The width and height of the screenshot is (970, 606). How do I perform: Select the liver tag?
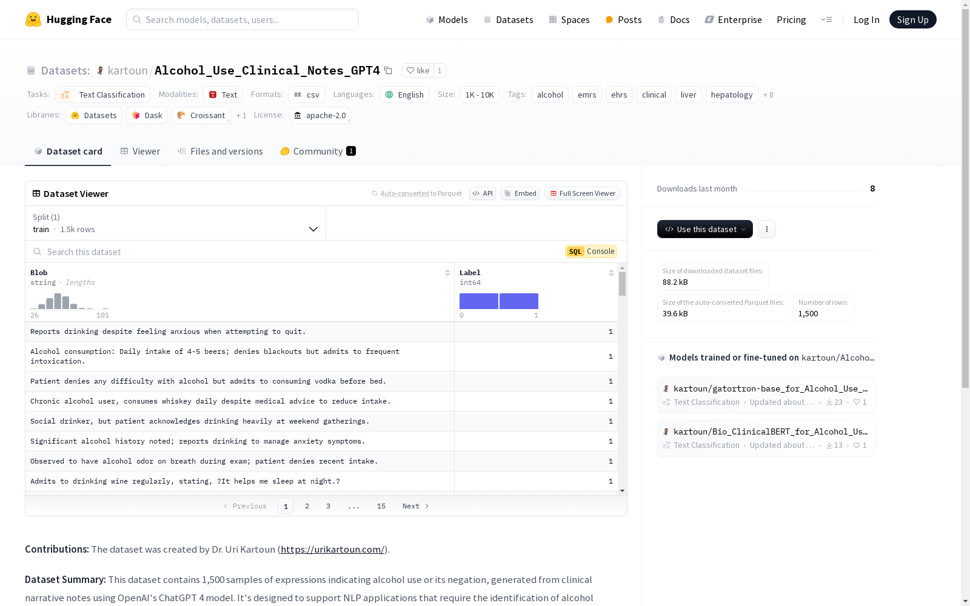(689, 95)
